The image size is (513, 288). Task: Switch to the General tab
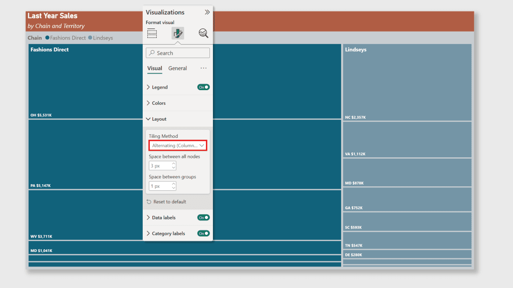[178, 68]
